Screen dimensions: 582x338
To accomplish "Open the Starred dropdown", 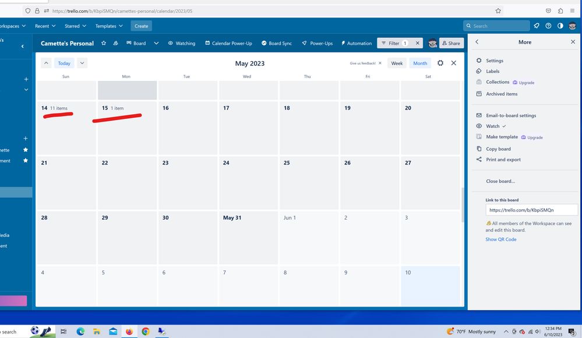I will (75, 26).
